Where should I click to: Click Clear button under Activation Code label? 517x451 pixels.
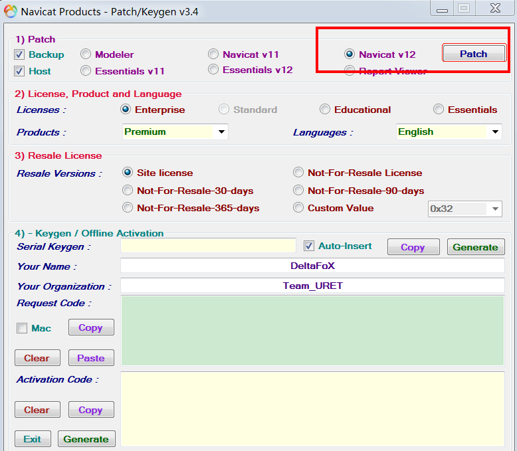click(x=38, y=409)
